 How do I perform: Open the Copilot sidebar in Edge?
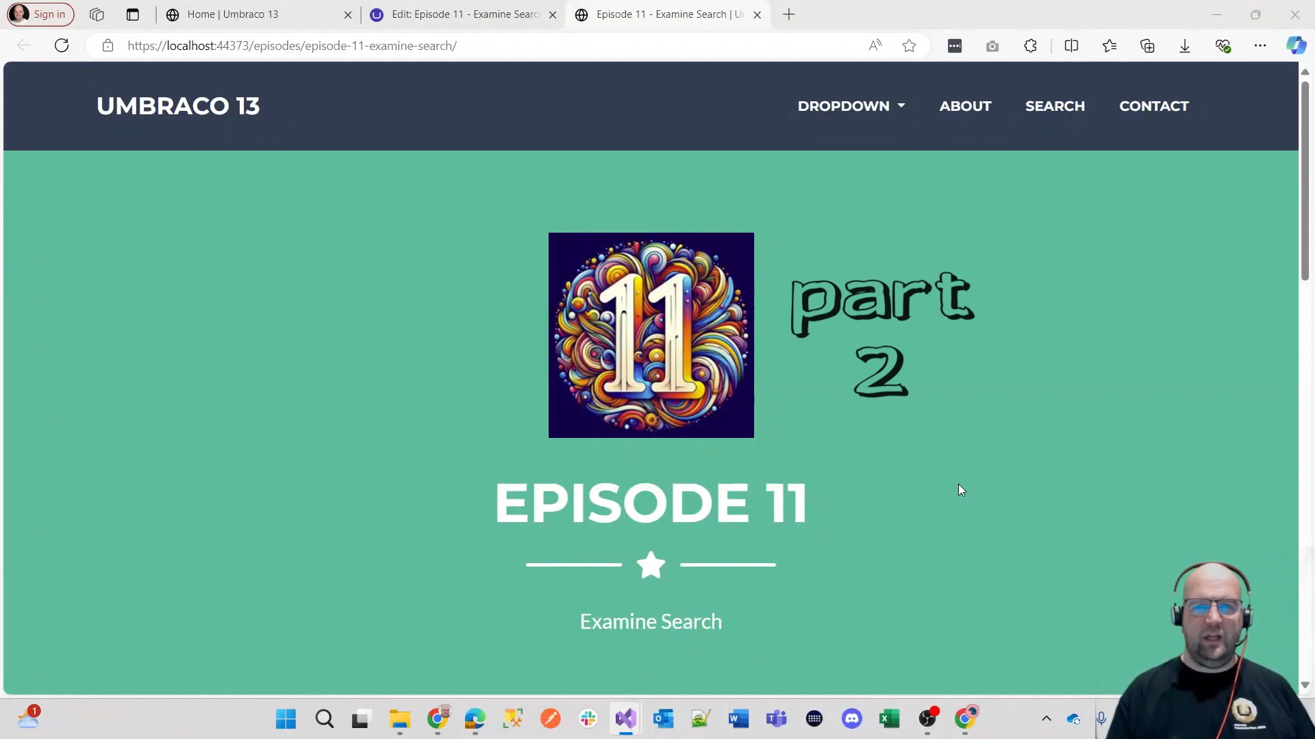click(x=1297, y=45)
